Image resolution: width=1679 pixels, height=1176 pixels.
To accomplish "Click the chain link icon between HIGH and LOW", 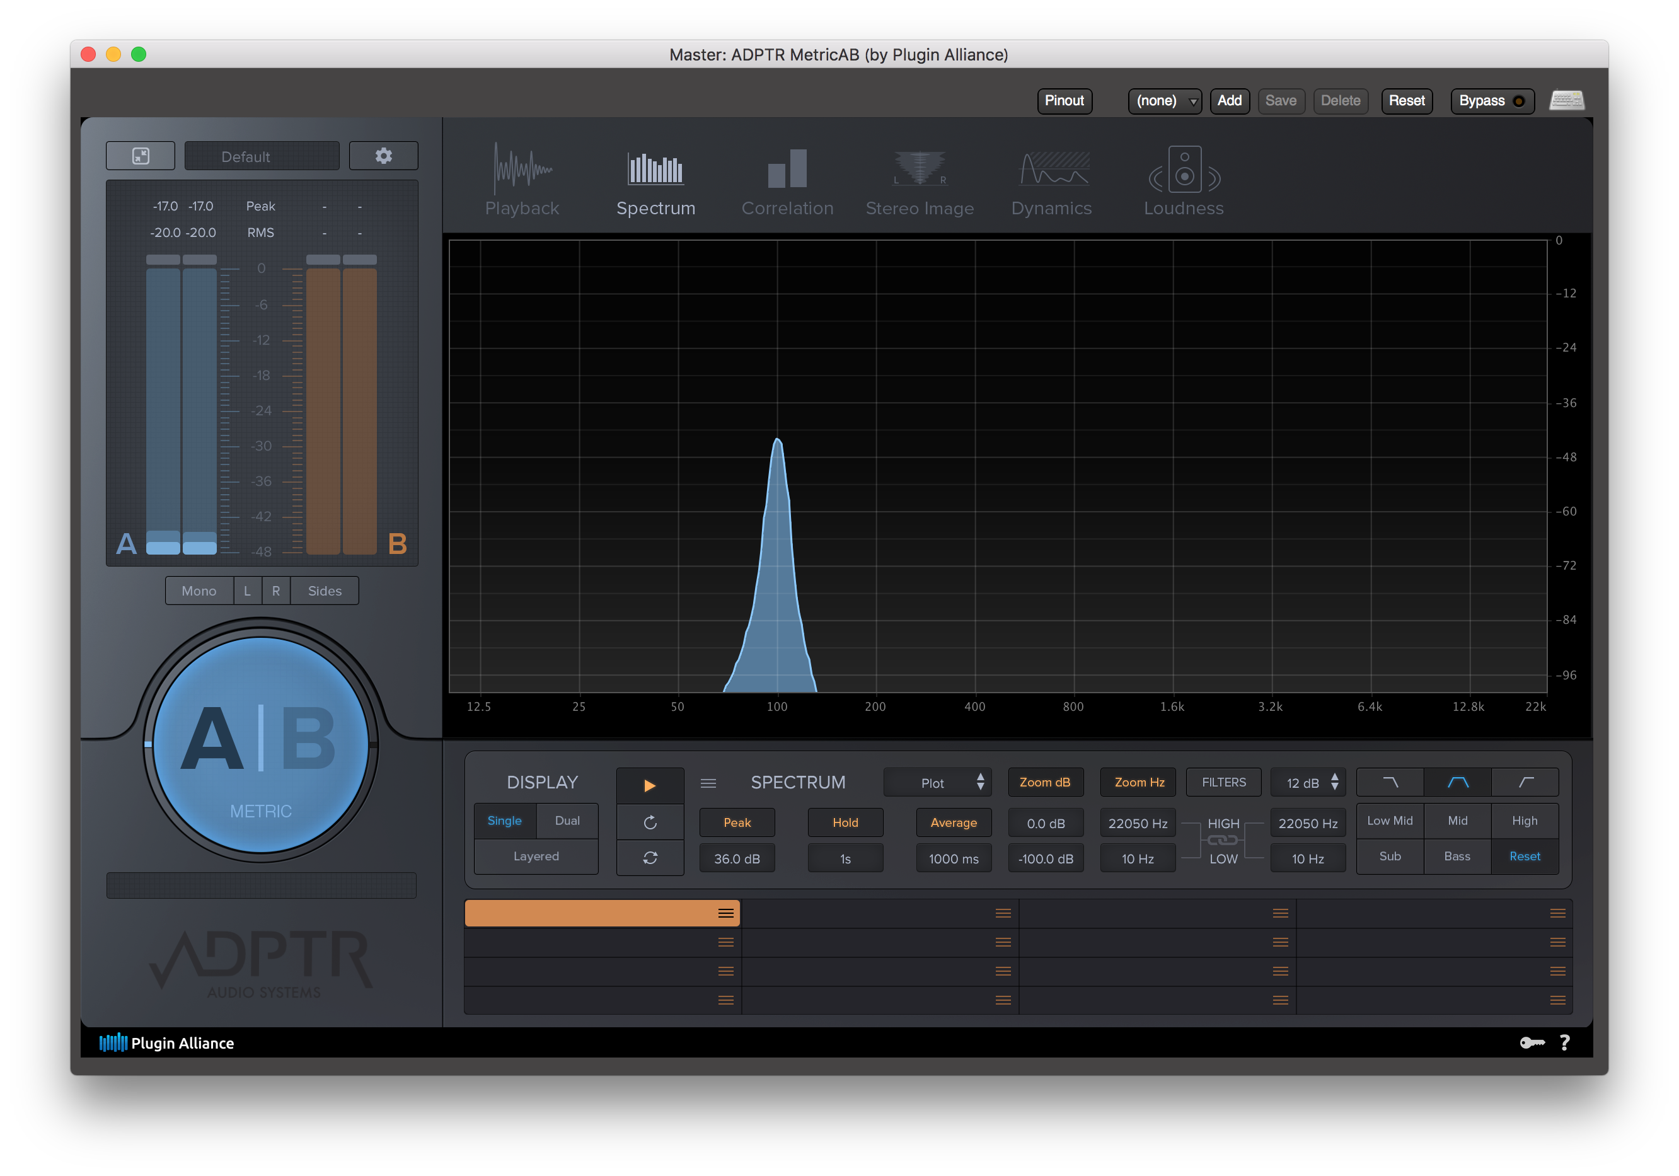I will click(x=1223, y=840).
